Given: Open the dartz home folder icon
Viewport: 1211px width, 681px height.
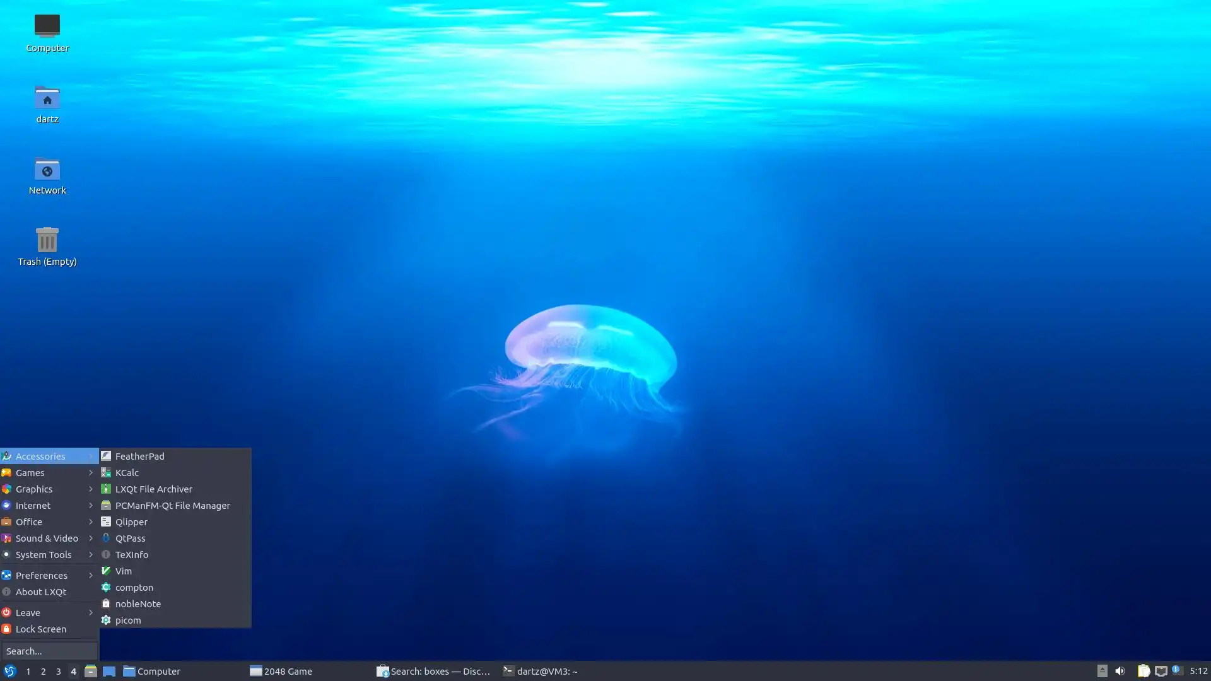Looking at the screenshot, I should [47, 98].
